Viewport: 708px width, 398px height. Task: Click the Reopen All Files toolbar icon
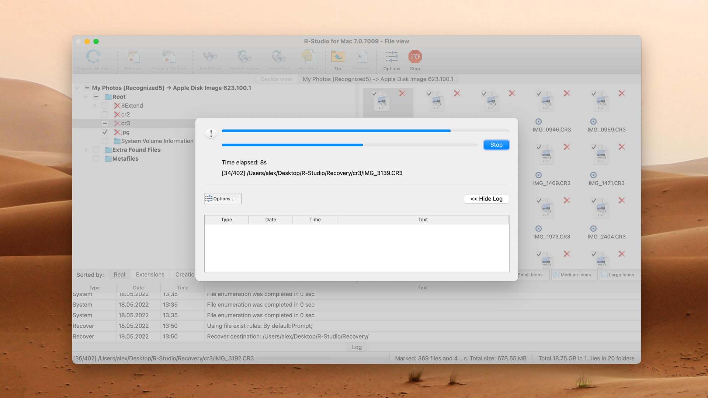93,57
